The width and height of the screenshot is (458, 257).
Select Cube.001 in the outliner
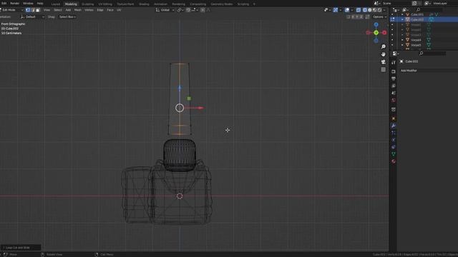pos(417,14)
